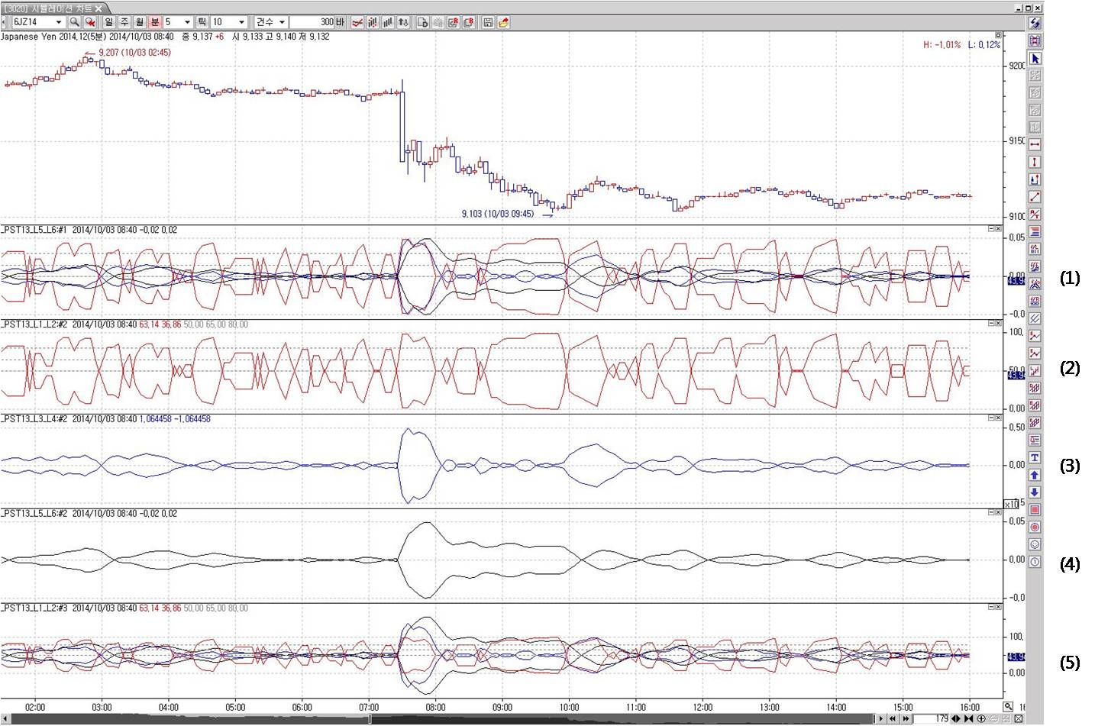Select the horizontal line drawing tool
Viewport: 1111px width, 726px height.
coord(1035,145)
